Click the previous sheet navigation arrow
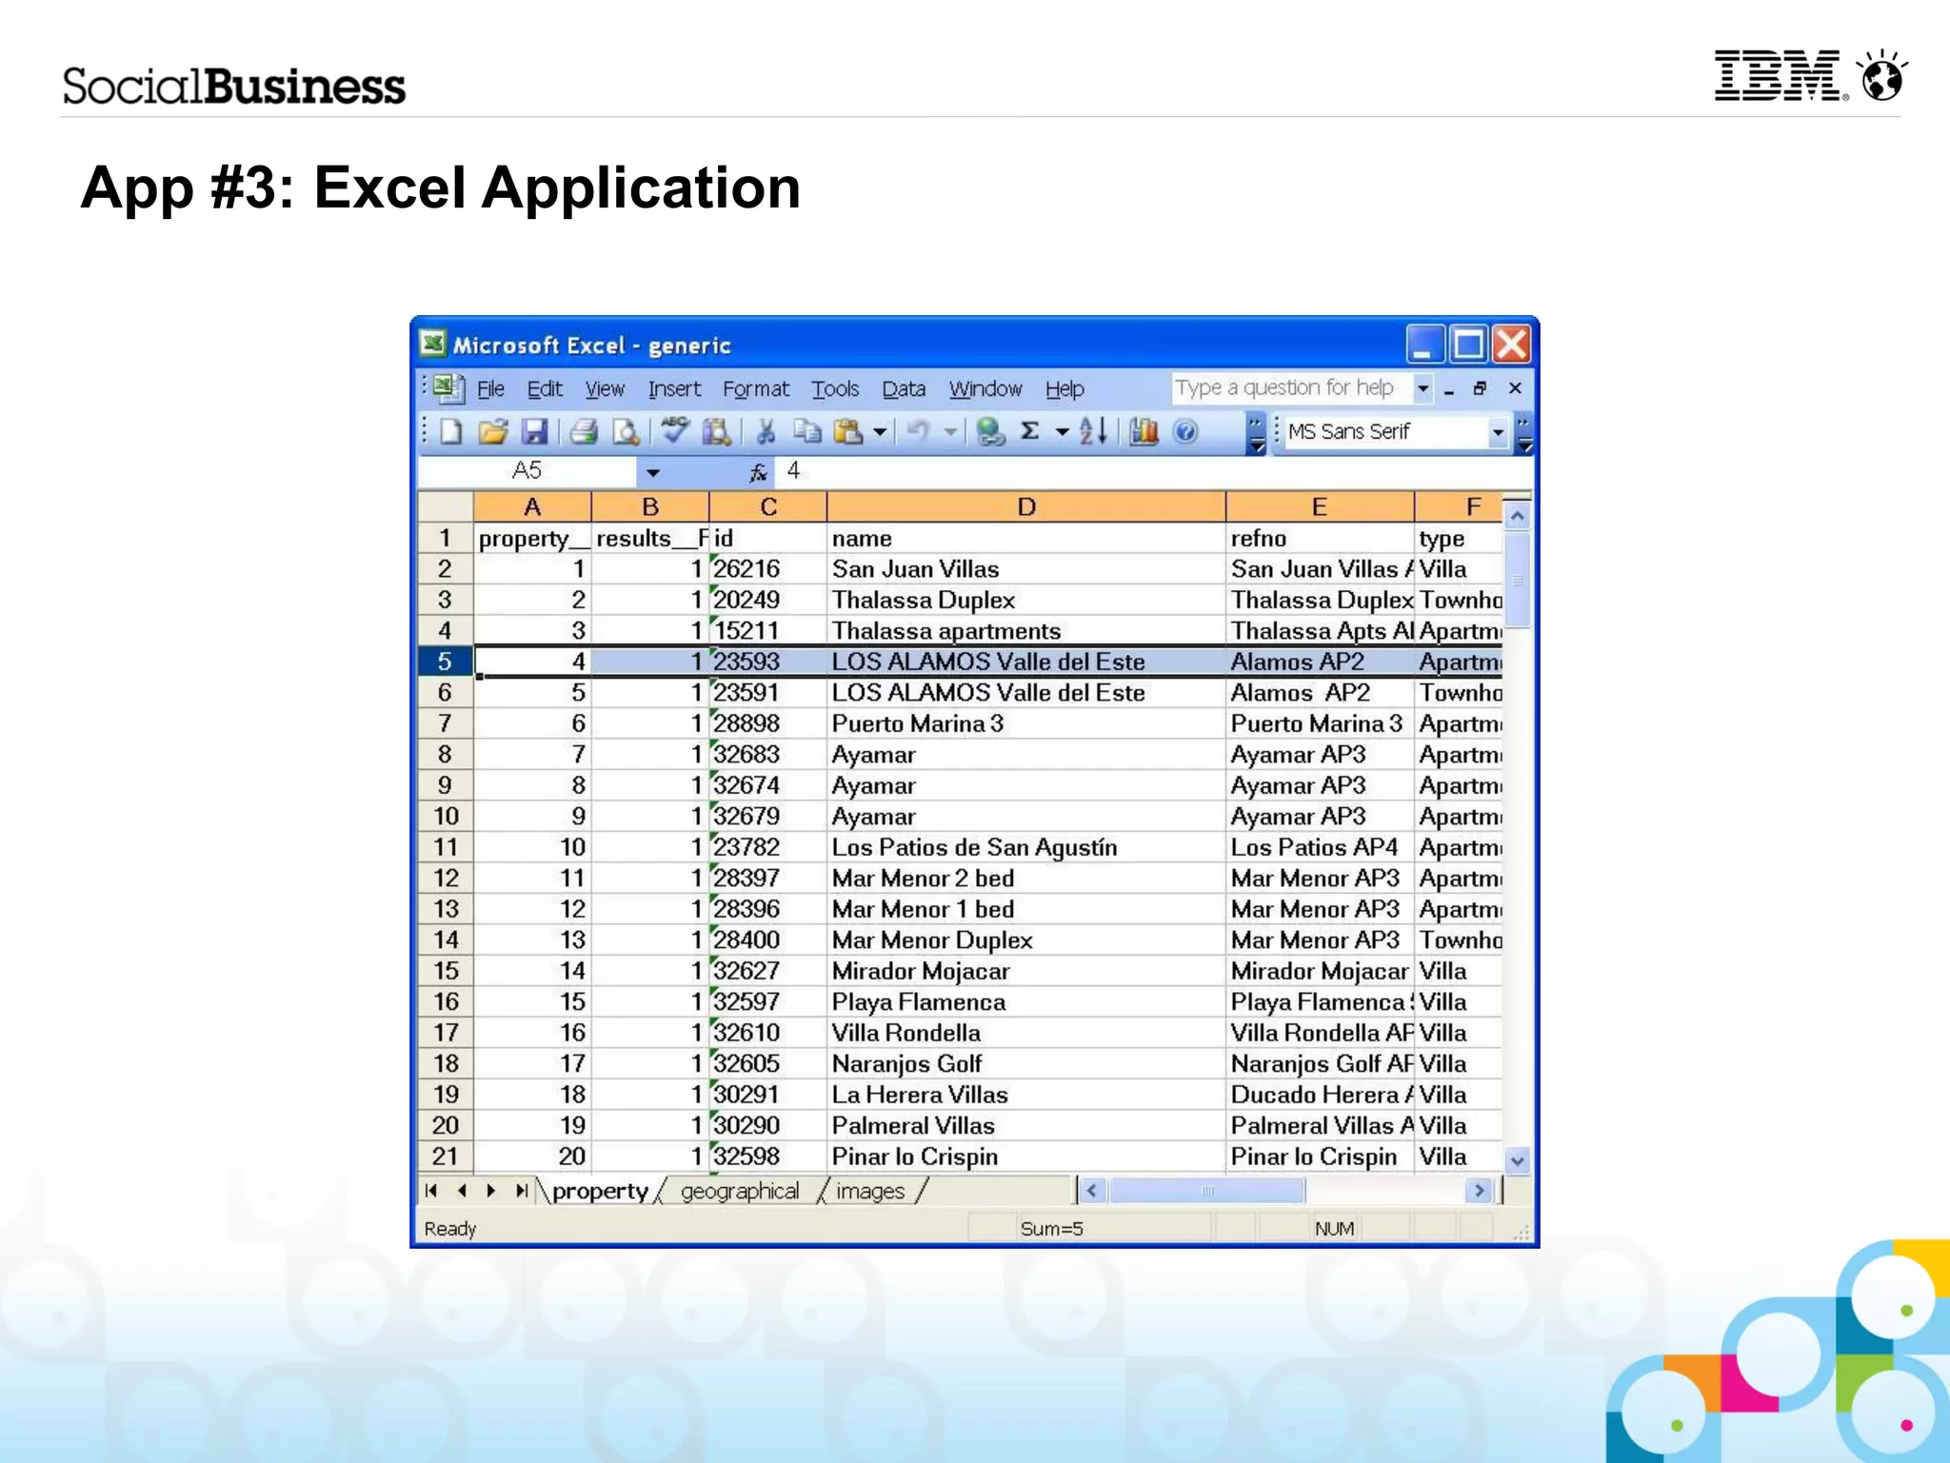Image resolution: width=1950 pixels, height=1463 pixels. tap(462, 1191)
